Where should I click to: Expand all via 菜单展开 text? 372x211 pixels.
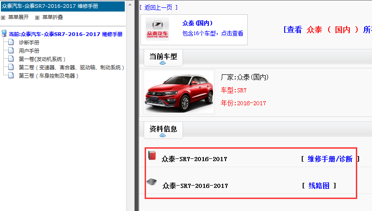pos(18,17)
